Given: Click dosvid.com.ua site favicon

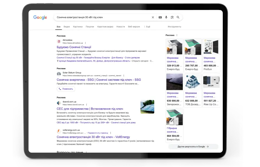Looking at the screenshot, I should (x=59, y=103).
